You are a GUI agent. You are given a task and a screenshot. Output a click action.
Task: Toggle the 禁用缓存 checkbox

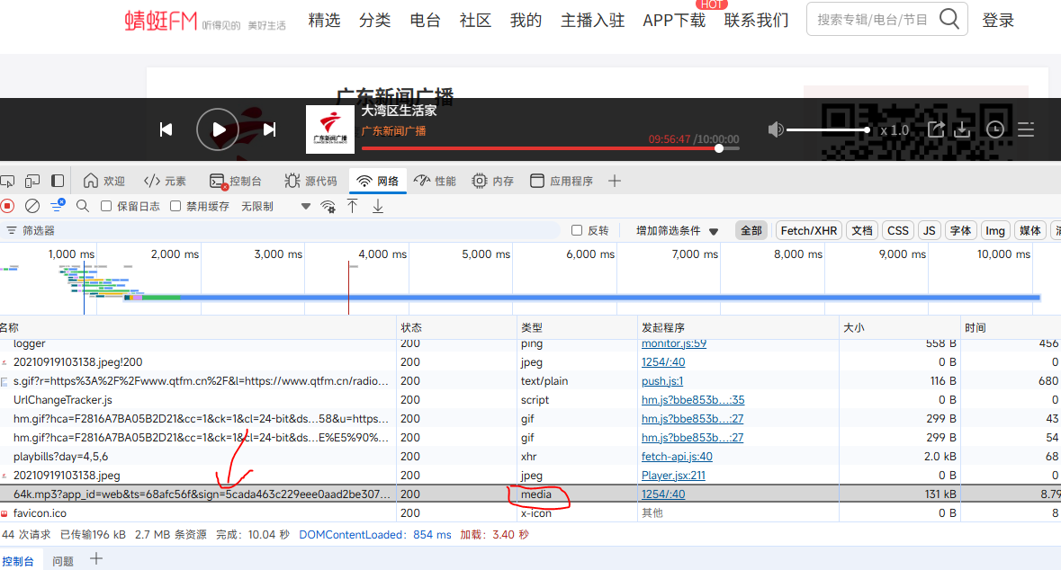tap(175, 206)
